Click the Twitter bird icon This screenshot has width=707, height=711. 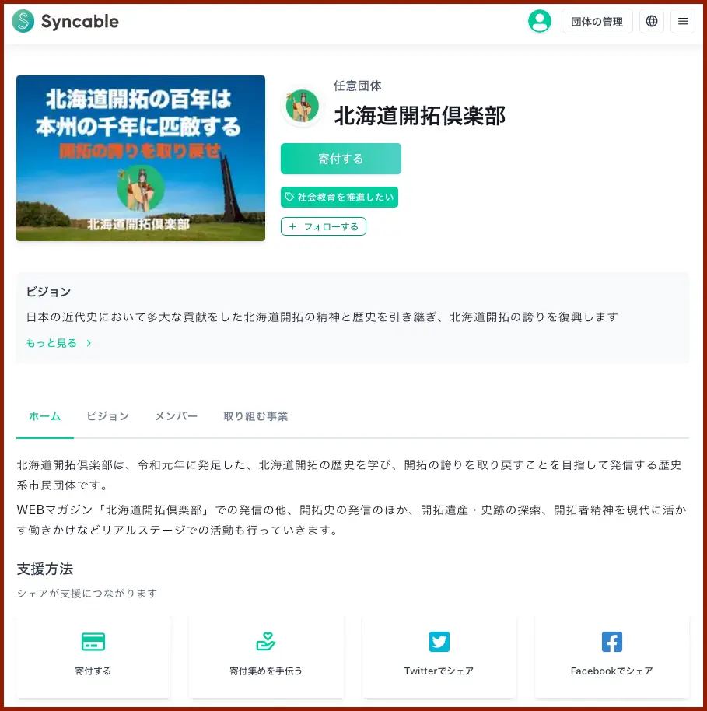pos(439,642)
